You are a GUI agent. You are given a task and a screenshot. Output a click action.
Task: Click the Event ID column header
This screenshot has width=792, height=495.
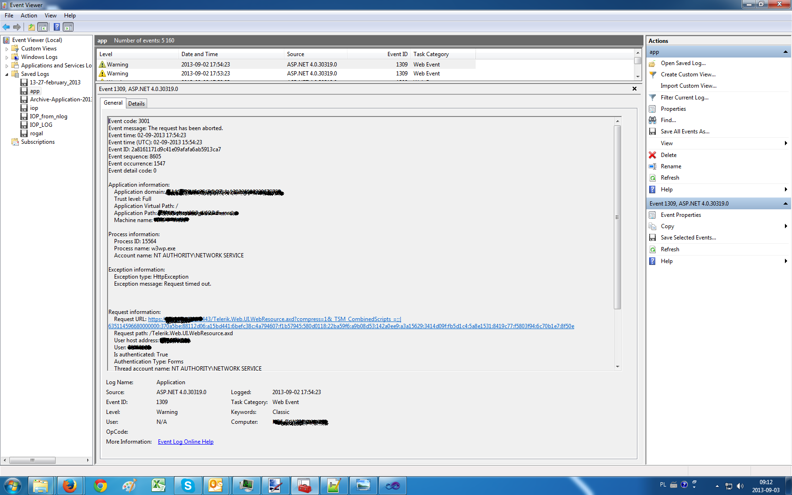click(x=379, y=54)
